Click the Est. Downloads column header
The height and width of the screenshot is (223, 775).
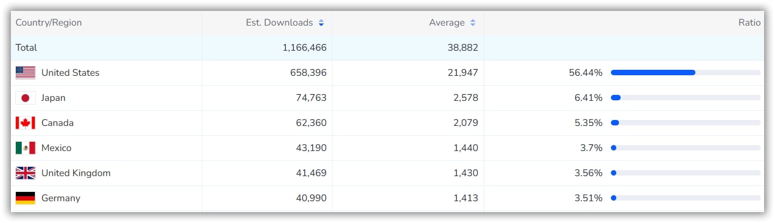pos(279,23)
